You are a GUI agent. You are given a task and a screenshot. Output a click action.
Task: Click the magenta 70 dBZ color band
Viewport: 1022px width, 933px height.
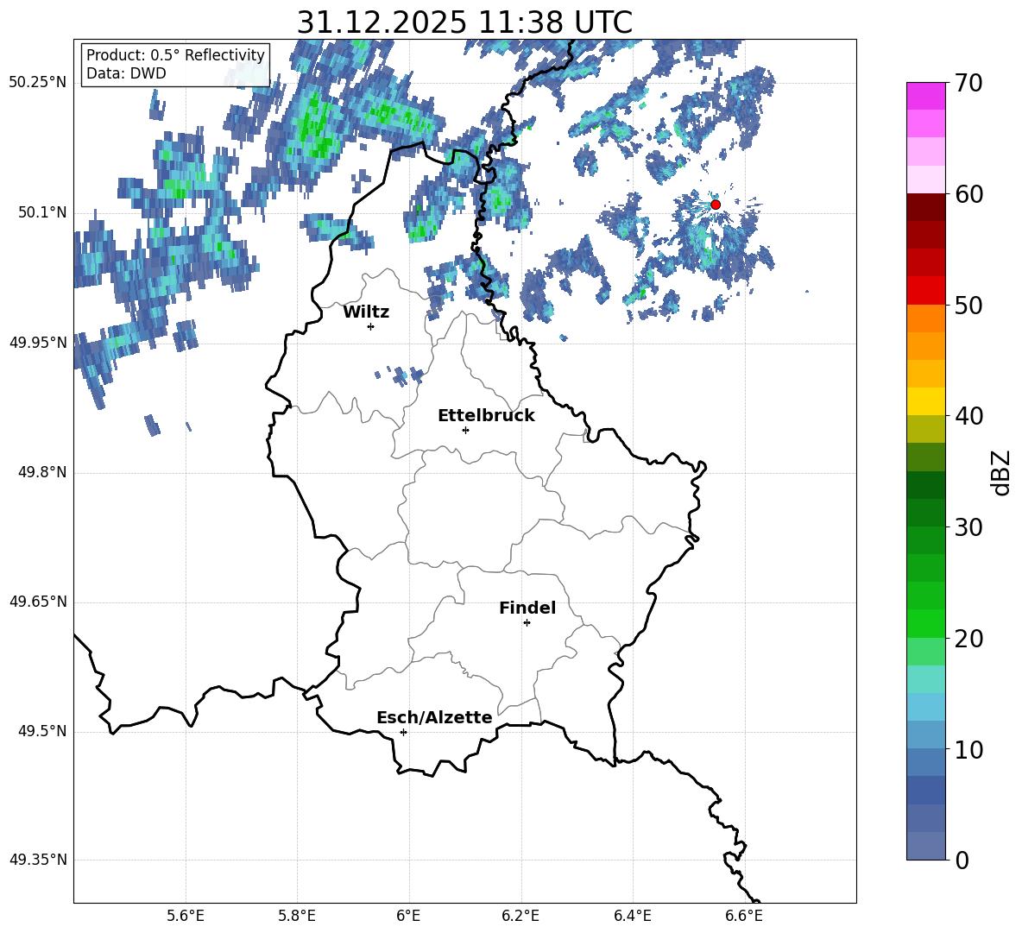tap(925, 96)
